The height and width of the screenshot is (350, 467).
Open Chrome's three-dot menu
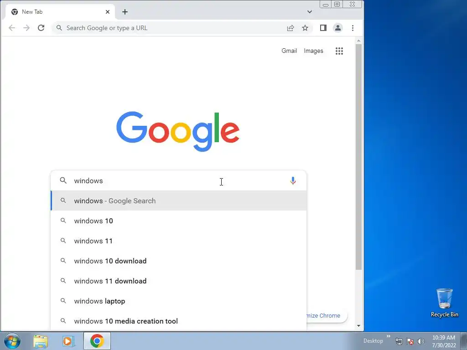tap(353, 28)
